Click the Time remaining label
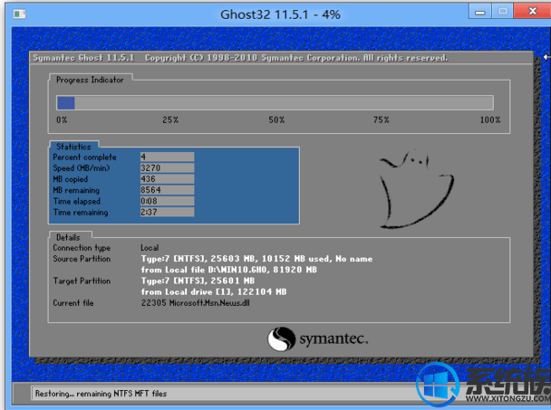 click(81, 213)
